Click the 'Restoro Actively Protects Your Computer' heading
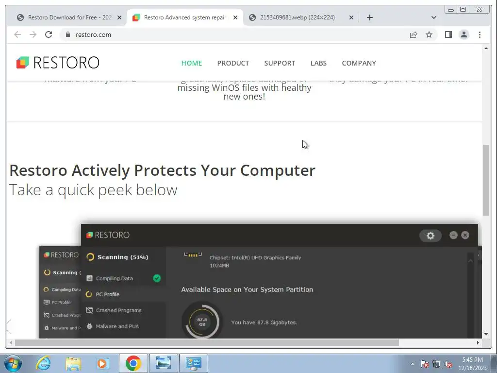 click(x=162, y=170)
